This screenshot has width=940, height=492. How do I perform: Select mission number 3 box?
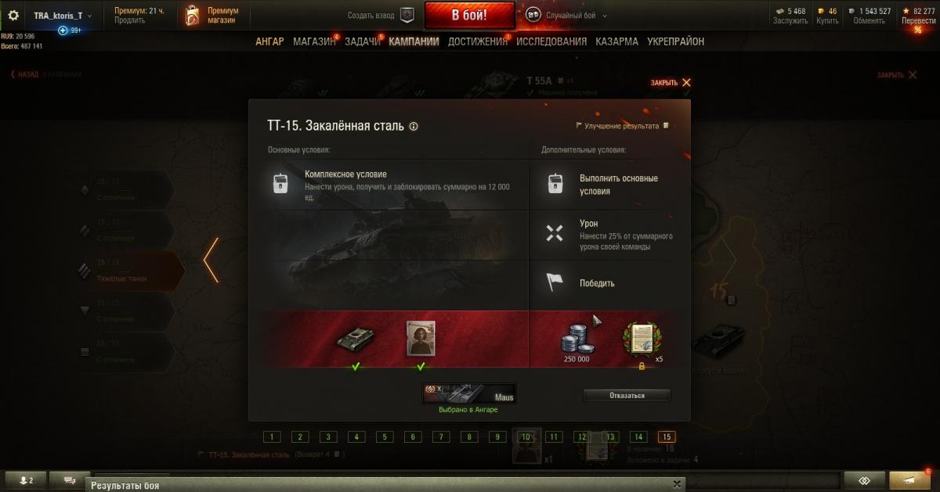328,437
